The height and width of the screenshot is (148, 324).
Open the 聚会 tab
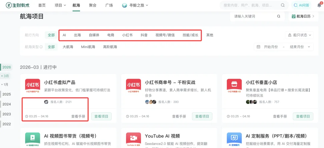[x=93, y=5]
